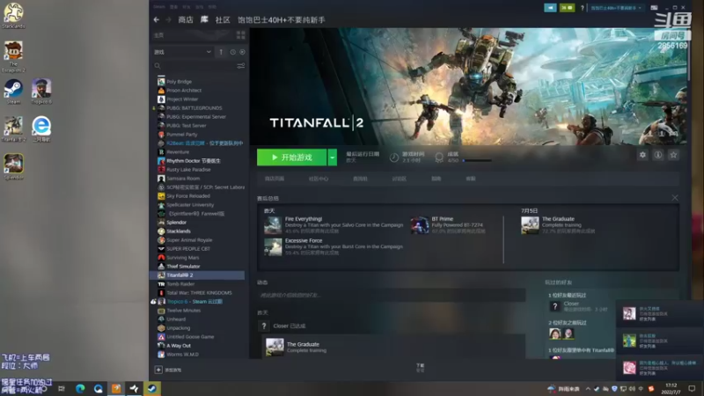Open the 商店 (Store) tab
The width and height of the screenshot is (704, 396).
tap(186, 19)
